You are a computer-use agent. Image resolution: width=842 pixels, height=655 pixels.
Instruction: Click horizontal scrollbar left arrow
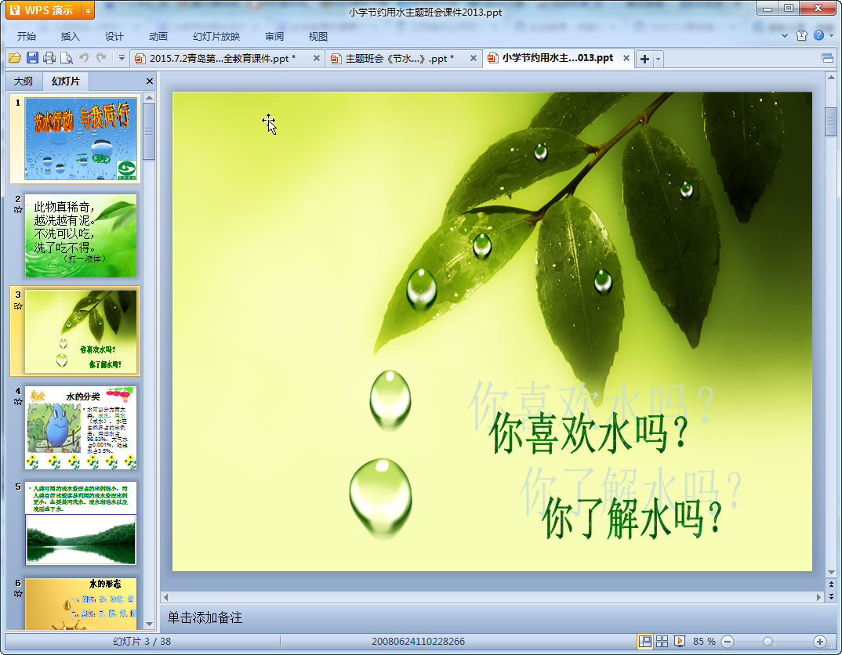(x=166, y=597)
